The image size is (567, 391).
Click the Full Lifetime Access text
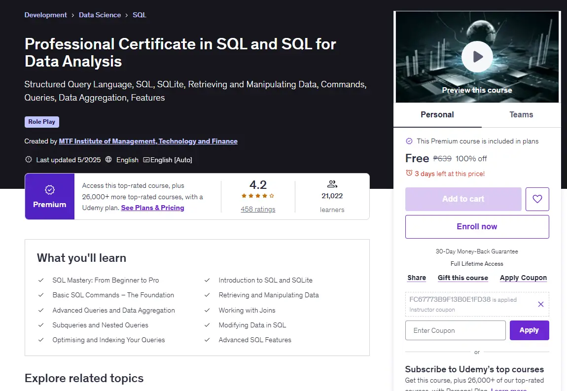pyautogui.click(x=477, y=264)
